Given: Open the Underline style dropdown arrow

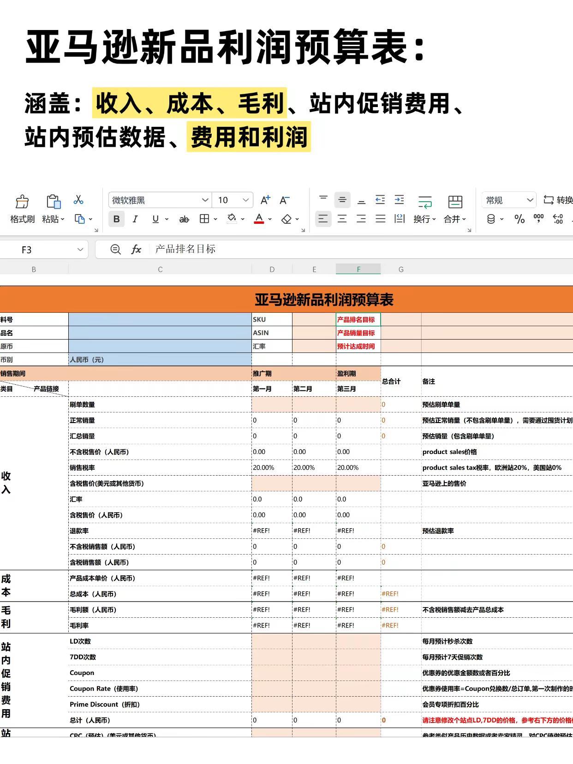Looking at the screenshot, I should (x=167, y=219).
